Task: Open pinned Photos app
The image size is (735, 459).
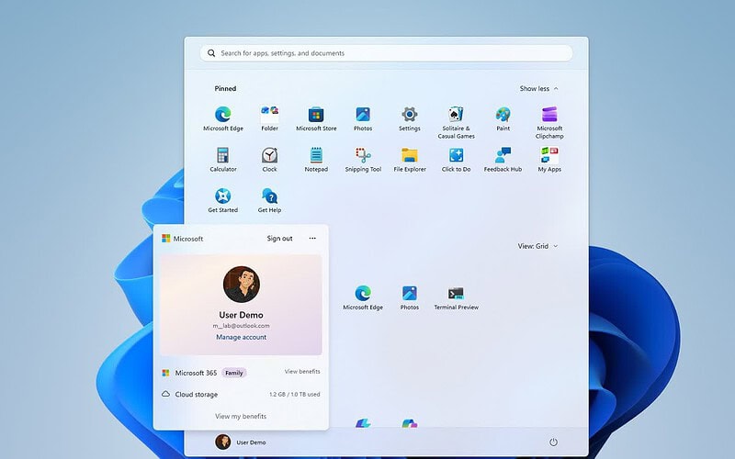Action: point(363,119)
